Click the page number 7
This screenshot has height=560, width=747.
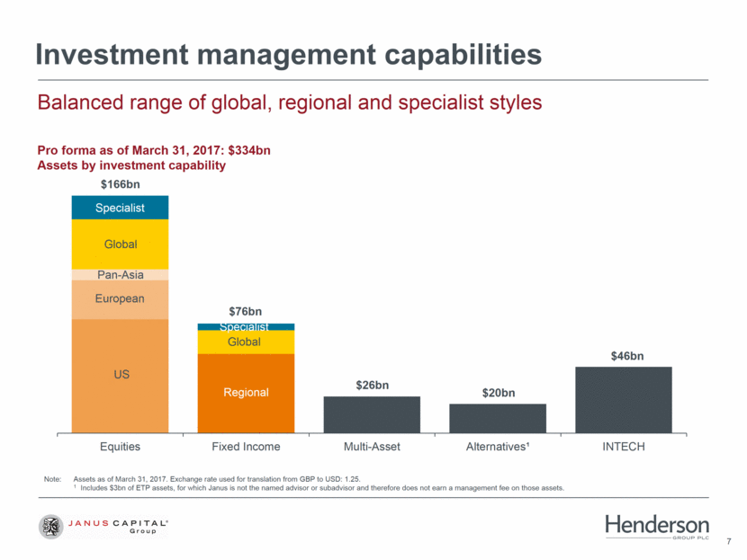point(728,541)
